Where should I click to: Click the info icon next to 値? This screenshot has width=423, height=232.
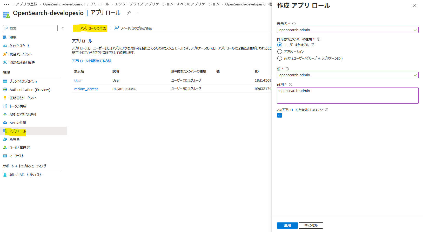(x=287, y=69)
